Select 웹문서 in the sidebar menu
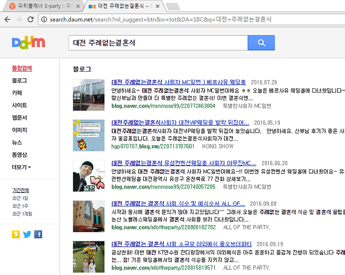Image resolution: width=345 pixels, height=275 pixels. pyautogui.click(x=19, y=118)
